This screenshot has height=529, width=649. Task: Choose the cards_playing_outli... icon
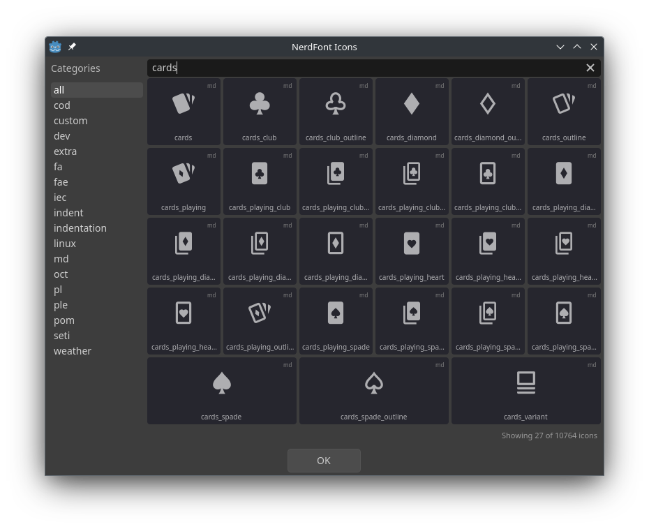pos(260,321)
